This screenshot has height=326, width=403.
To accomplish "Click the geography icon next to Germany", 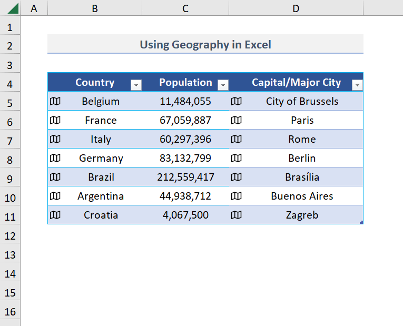I will (x=55, y=158).
